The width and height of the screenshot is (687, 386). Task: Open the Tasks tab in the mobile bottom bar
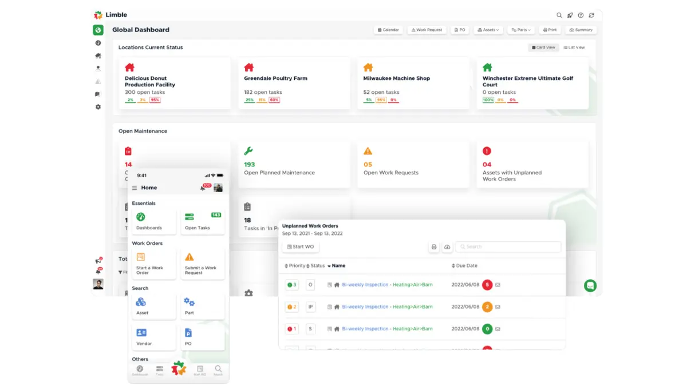pyautogui.click(x=160, y=371)
